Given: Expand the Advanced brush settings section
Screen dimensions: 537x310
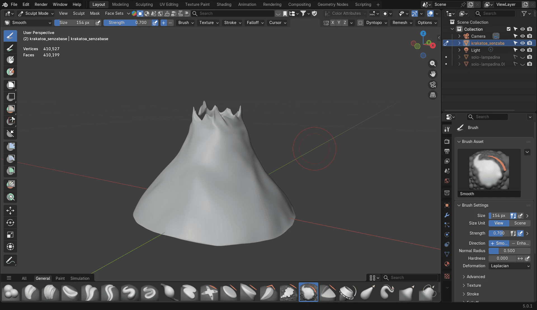Looking at the screenshot, I should 475,277.
